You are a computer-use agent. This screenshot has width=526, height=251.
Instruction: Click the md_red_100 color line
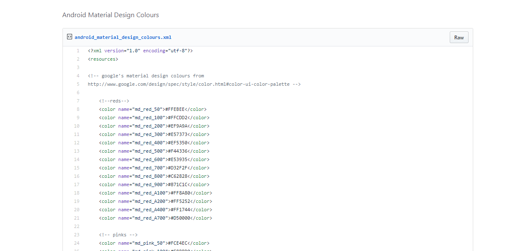154,118
